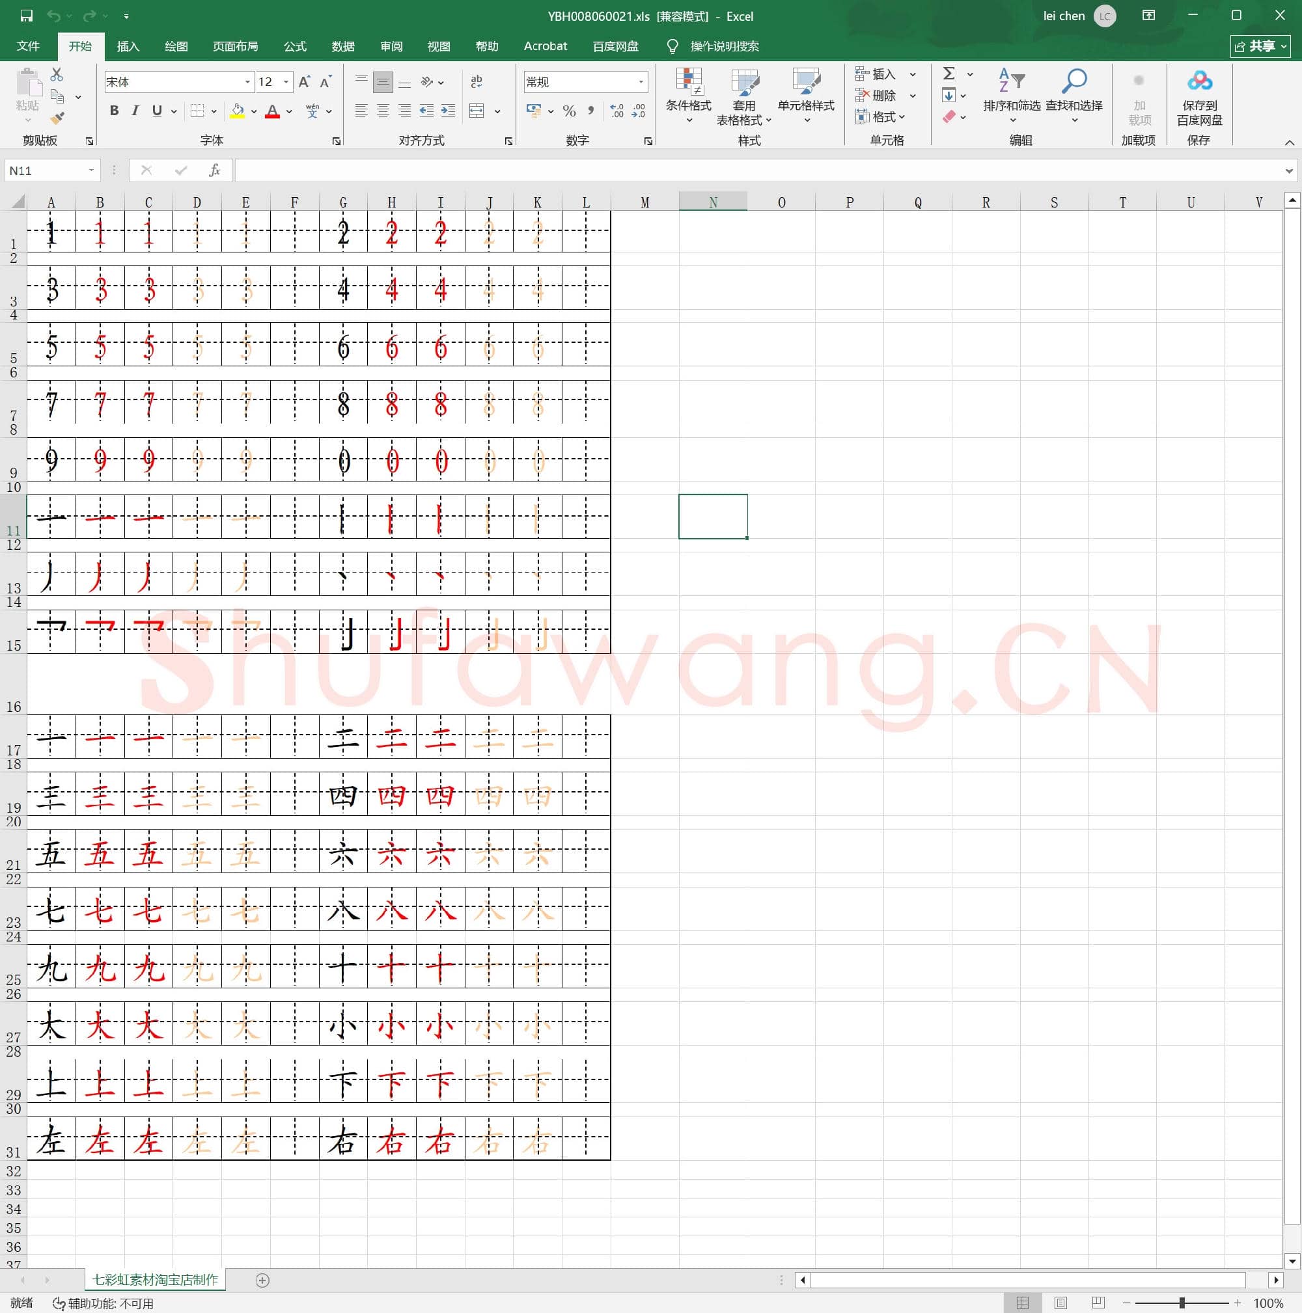
Task: Click the AutoSum Σ icon
Action: (949, 74)
